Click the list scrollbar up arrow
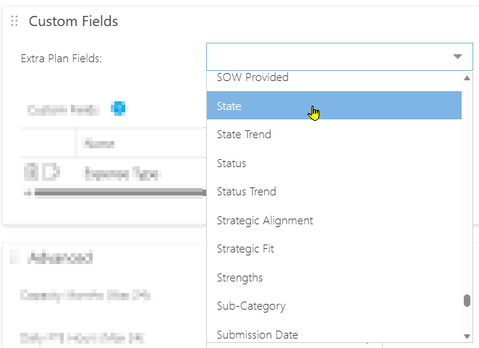Screen dimensions: 479x348 click(467, 78)
